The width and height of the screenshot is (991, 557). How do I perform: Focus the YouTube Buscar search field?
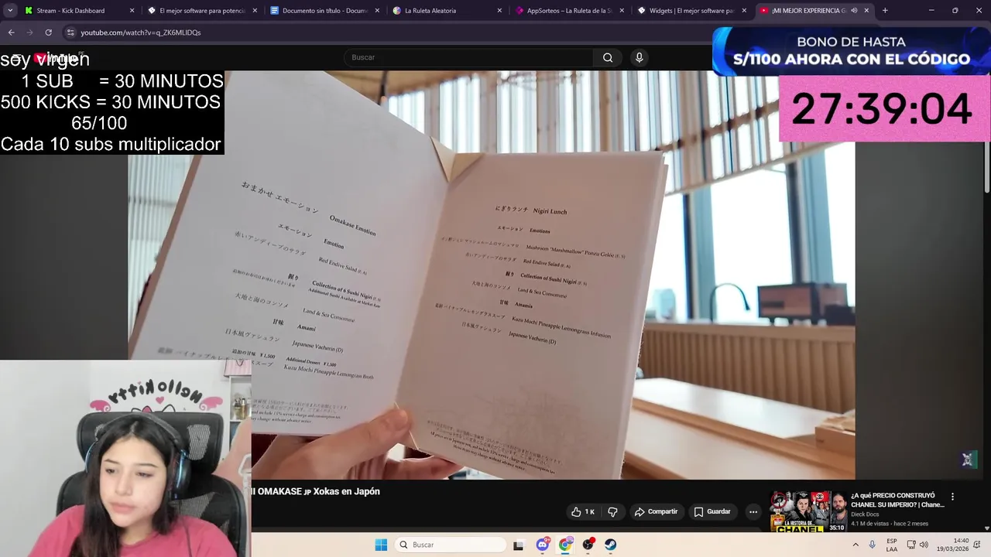tap(468, 57)
